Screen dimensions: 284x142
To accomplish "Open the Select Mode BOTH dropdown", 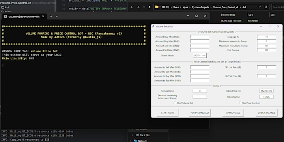I will [200, 55].
